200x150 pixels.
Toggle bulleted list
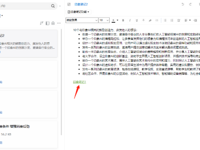coord(165,20)
